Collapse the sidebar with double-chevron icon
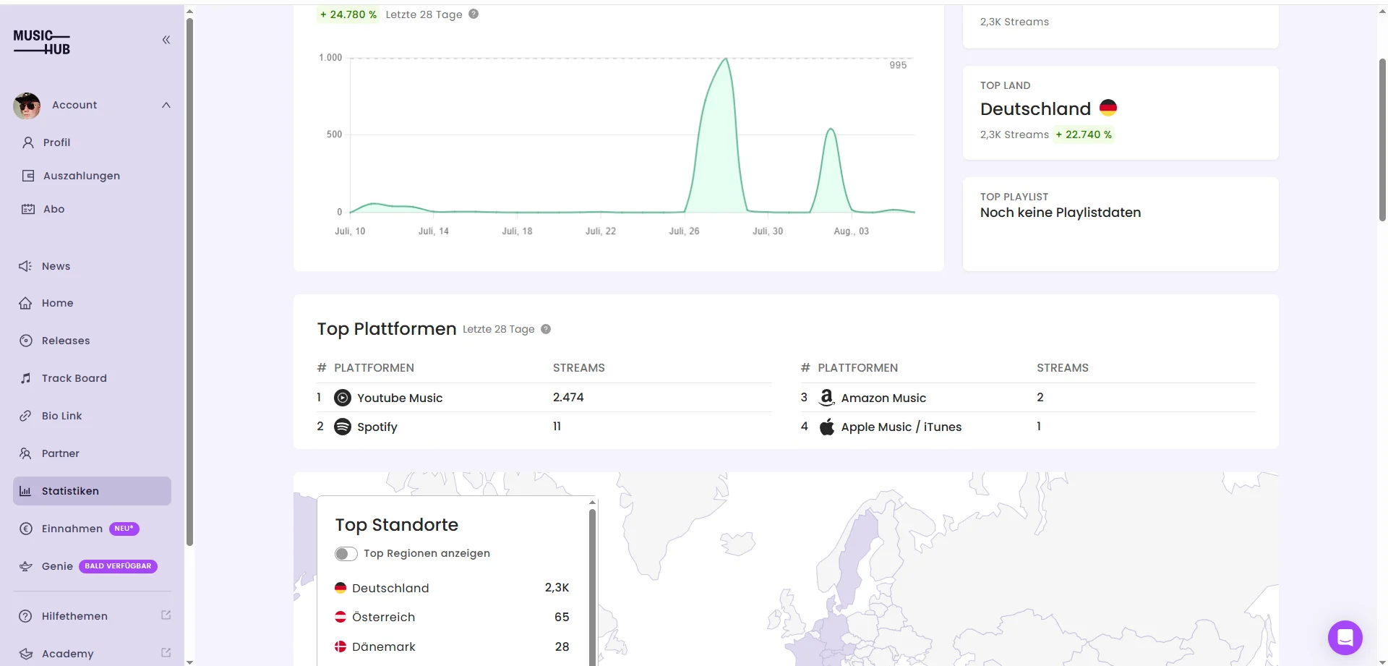Screen dimensions: 1388x666 (166, 40)
